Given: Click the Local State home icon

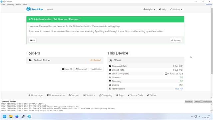Looking at the screenshot, I should click(110, 74).
